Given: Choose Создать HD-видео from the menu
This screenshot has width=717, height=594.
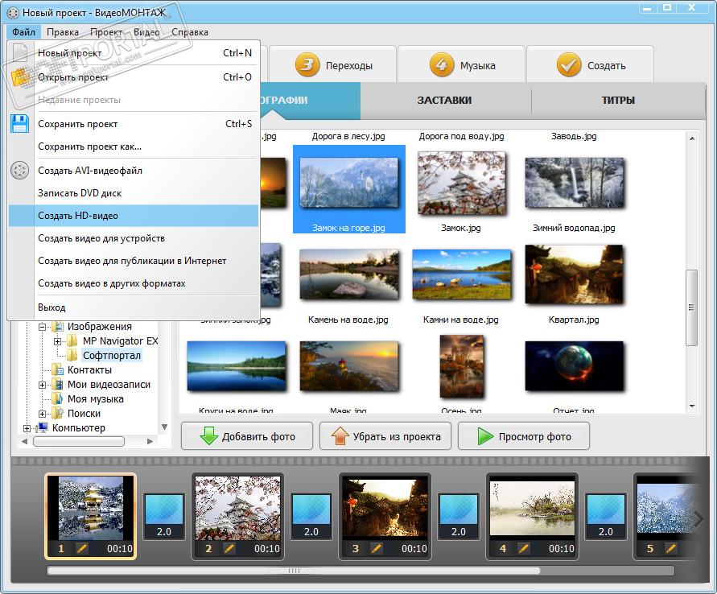Looking at the screenshot, I should click(134, 216).
